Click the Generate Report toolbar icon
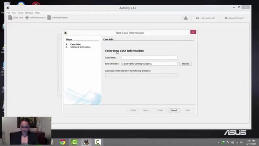Viewport: 259px width, 146px height. click(49, 17)
